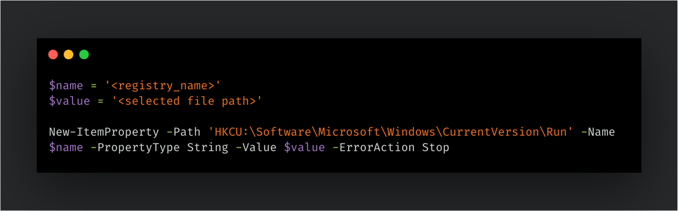Click the String type keyword
The image size is (678, 211).
208,148
